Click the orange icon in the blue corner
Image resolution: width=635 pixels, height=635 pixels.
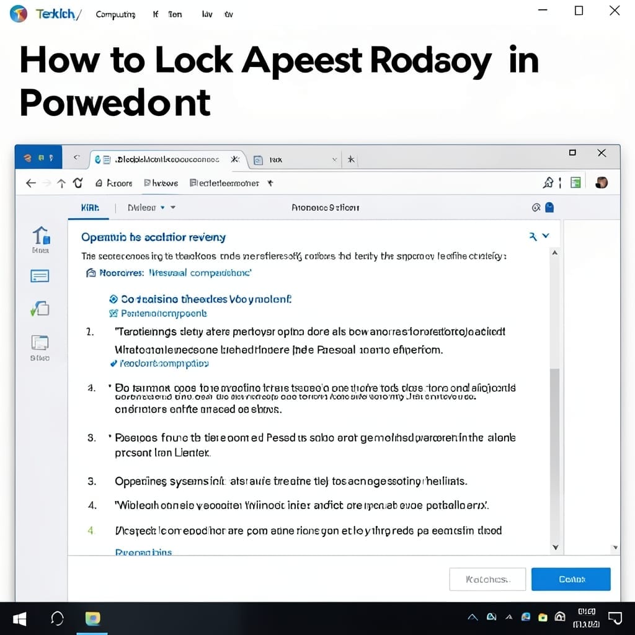[x=27, y=158]
